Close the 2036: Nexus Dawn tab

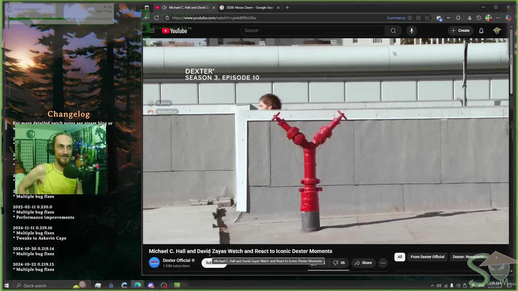click(x=278, y=7)
